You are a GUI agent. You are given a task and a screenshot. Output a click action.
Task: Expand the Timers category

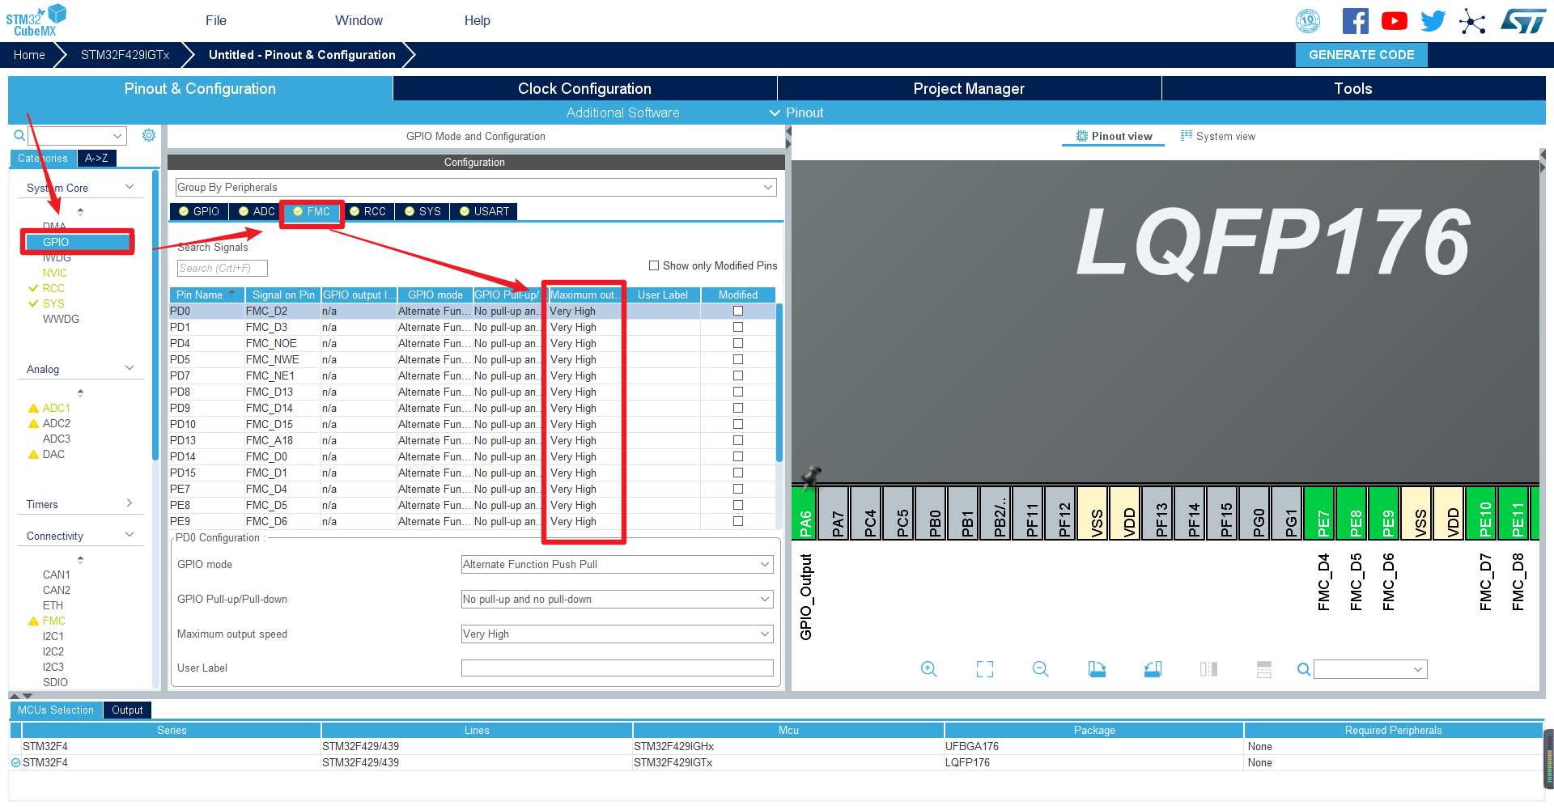129,503
